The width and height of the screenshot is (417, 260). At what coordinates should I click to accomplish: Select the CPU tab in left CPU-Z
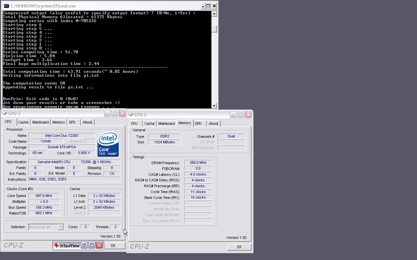[8, 122]
